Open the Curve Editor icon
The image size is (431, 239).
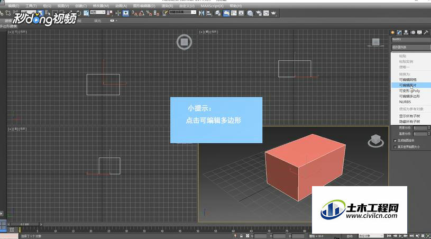[x=234, y=13]
